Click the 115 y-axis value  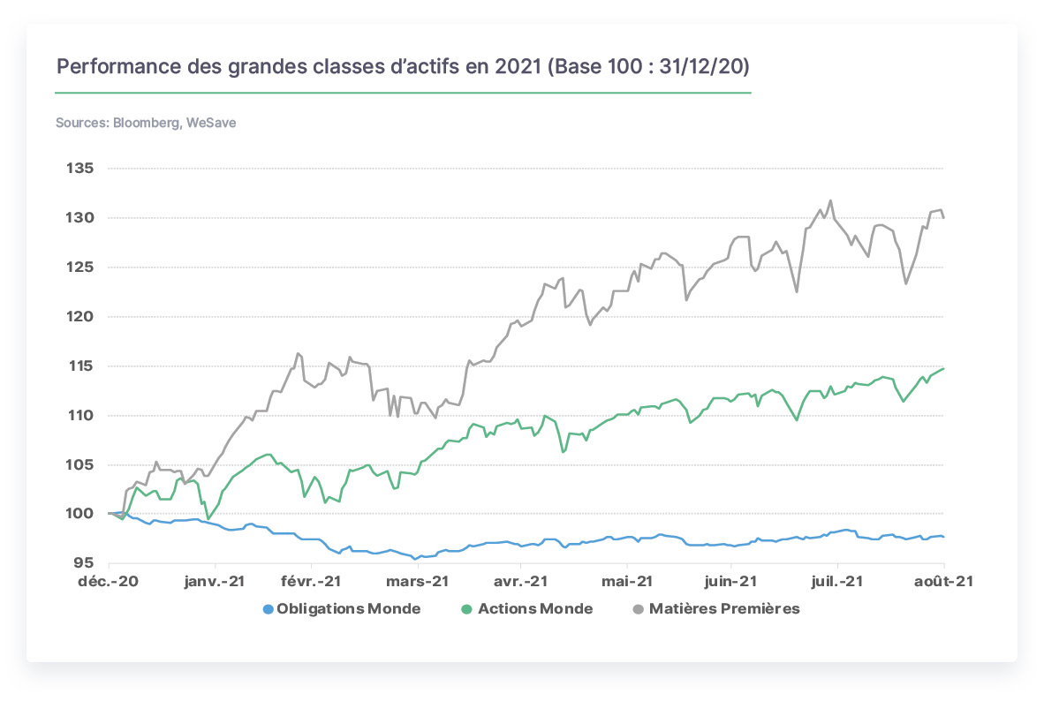79,366
